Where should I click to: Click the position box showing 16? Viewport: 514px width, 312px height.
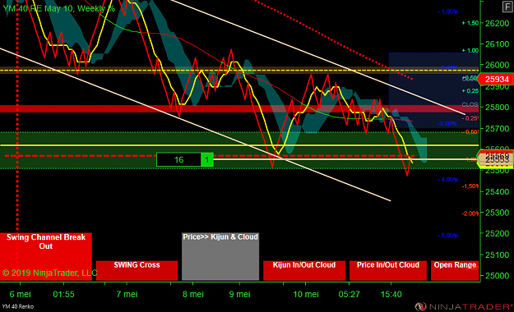(178, 159)
